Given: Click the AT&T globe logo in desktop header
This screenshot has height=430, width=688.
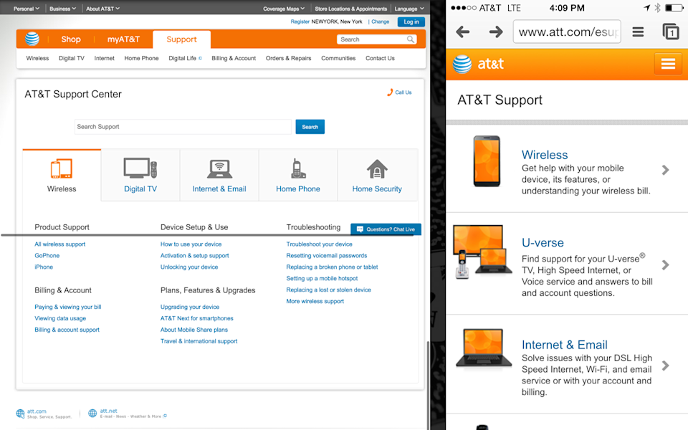Looking at the screenshot, I should click(32, 39).
